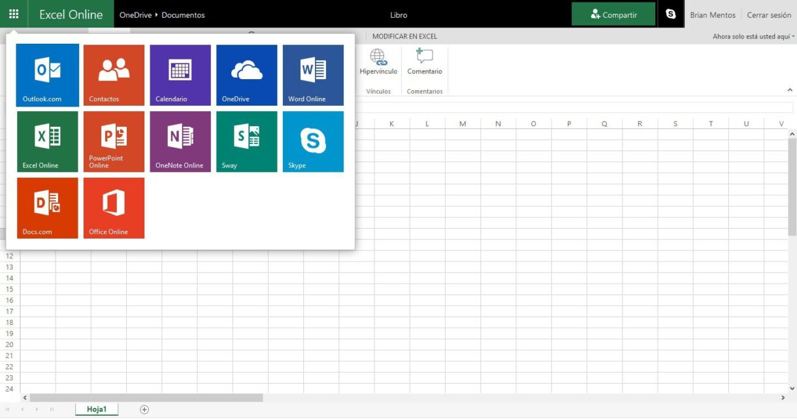Collapse the ribbon with the chevron
This screenshot has width=797, height=419.
point(790,90)
